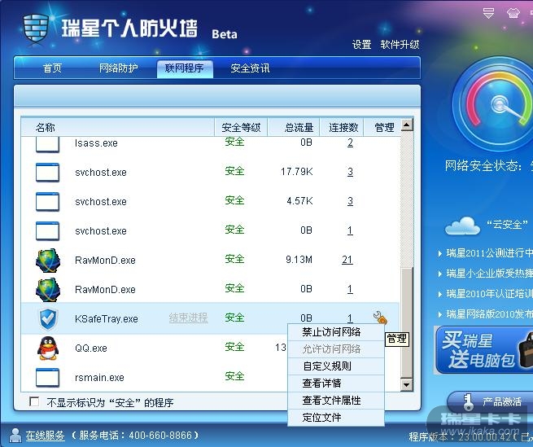
Task: Click the Rising firewall shield logo
Action: [35, 29]
